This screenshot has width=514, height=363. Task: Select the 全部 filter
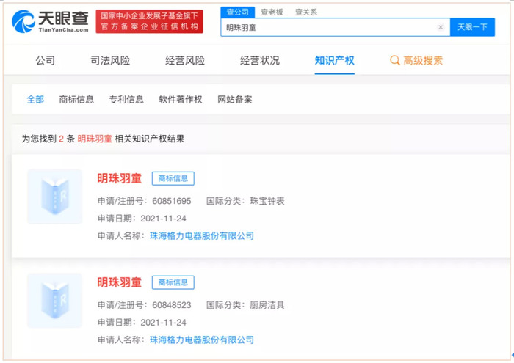(35, 100)
